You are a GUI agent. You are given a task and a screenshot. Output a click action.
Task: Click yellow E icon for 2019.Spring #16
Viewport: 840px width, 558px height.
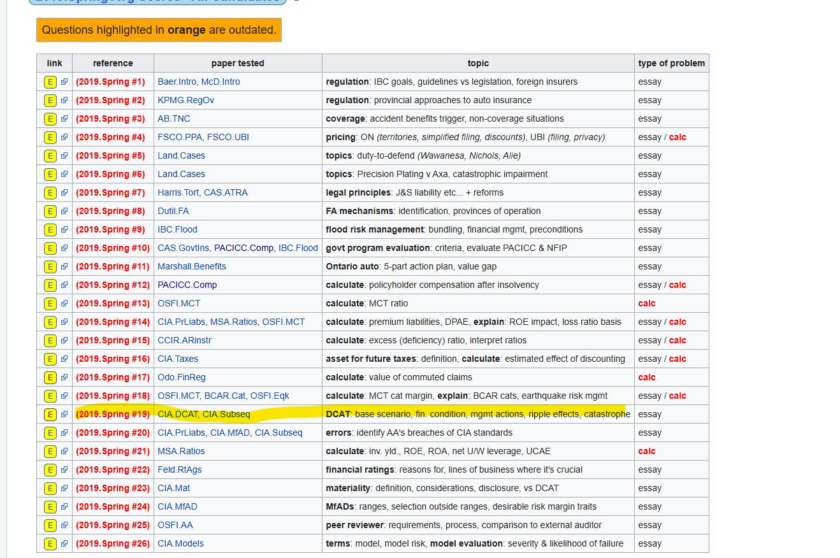tap(50, 359)
